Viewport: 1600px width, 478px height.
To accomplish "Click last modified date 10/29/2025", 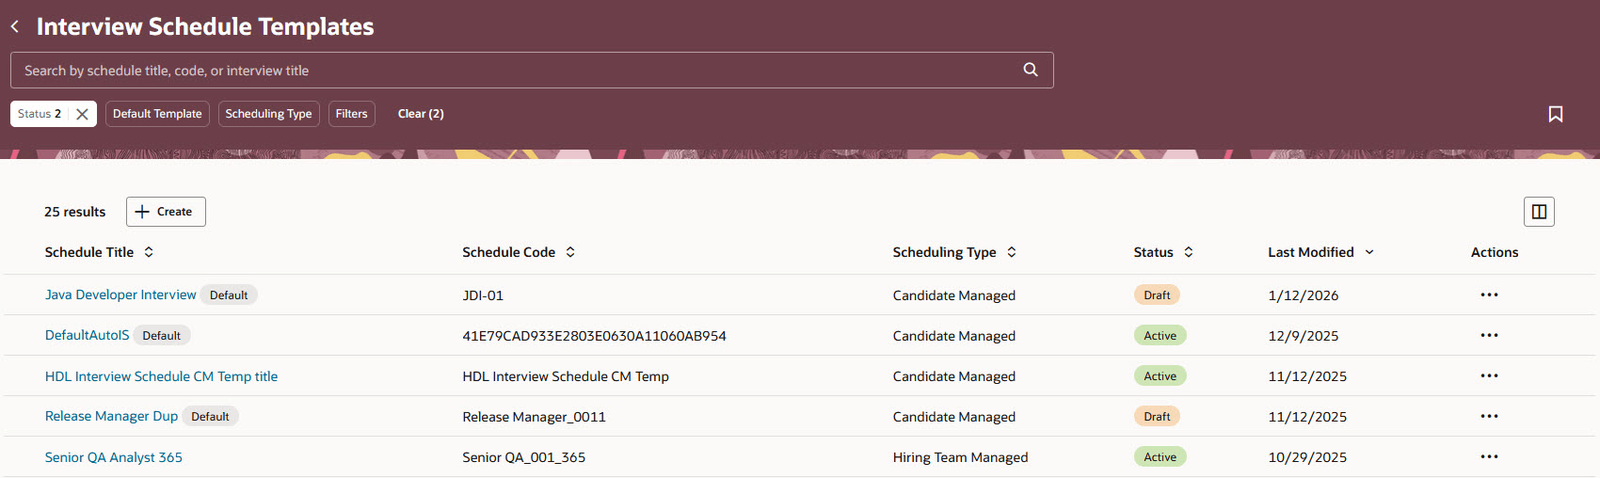I will click(x=1307, y=457).
